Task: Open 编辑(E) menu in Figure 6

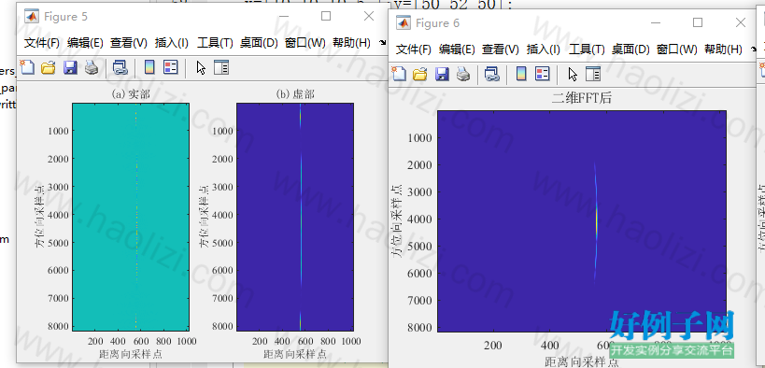Action: click(x=457, y=49)
